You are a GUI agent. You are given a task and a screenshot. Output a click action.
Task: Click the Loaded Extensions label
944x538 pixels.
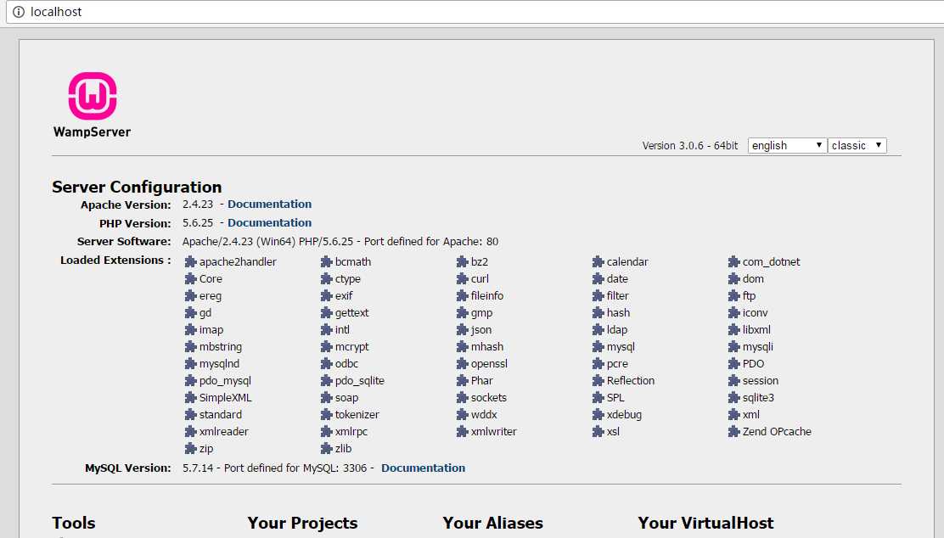pyautogui.click(x=115, y=260)
